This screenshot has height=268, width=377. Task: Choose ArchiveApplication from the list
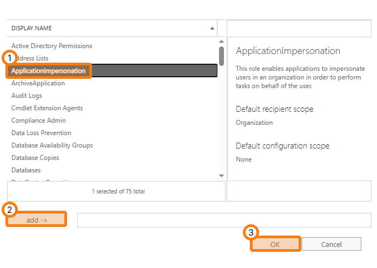tap(38, 83)
